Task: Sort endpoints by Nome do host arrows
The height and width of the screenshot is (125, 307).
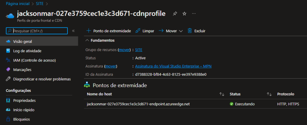Action: [222, 94]
